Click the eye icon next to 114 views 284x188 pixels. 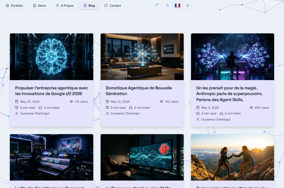coord(71,101)
